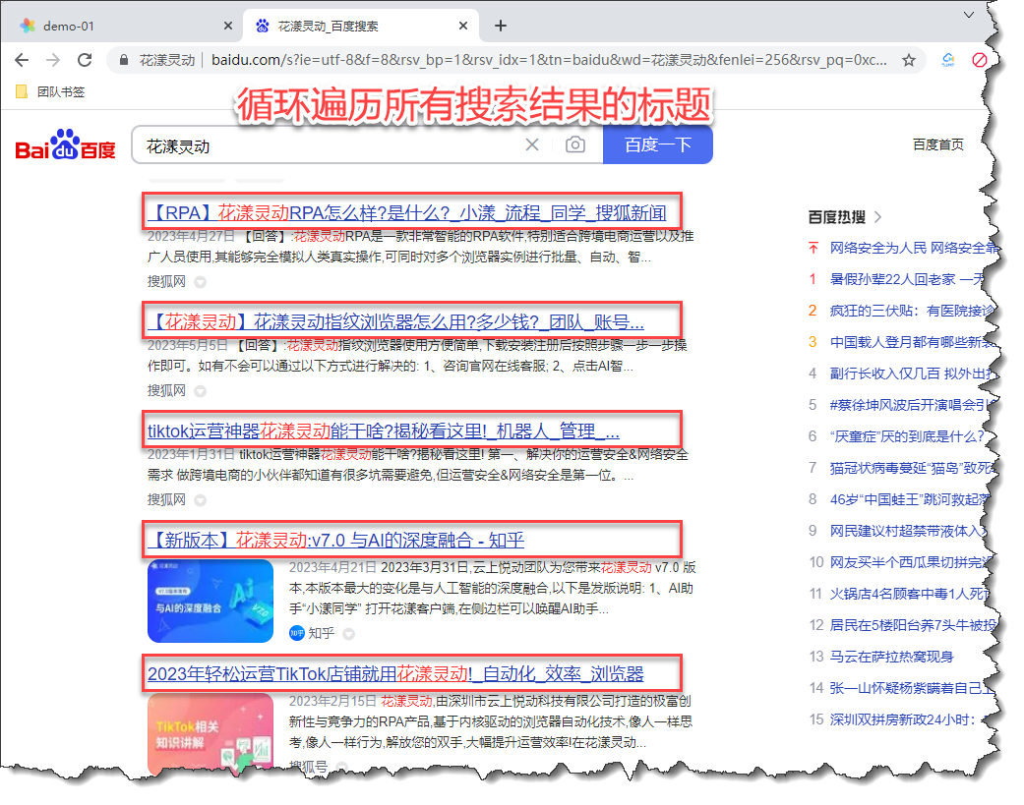The width and height of the screenshot is (1024, 805).
Task: Go back with the browser back arrow
Action: [x=22, y=60]
